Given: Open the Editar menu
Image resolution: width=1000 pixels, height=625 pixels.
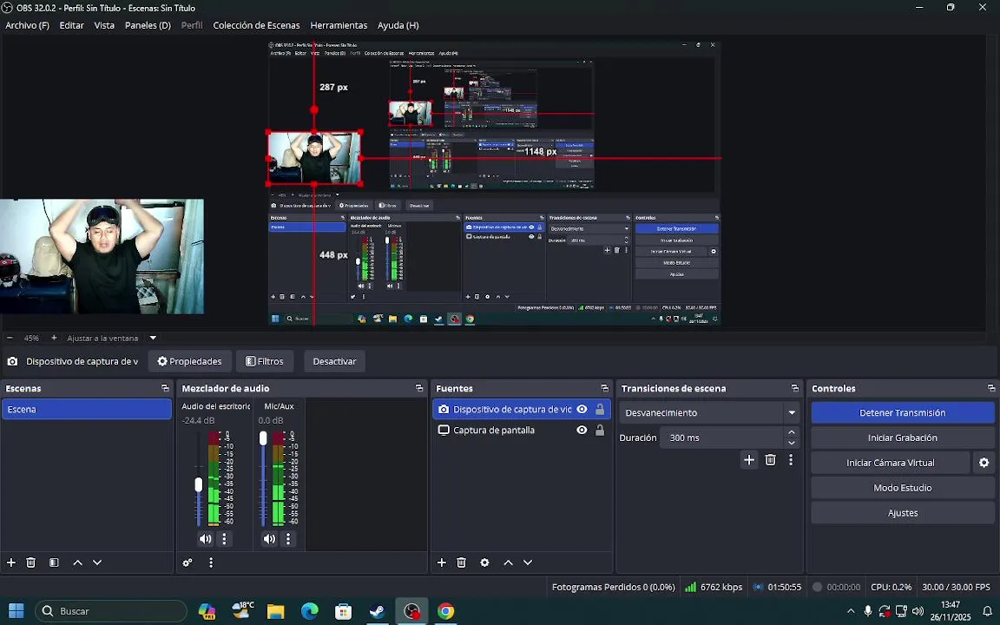Looking at the screenshot, I should coord(71,25).
